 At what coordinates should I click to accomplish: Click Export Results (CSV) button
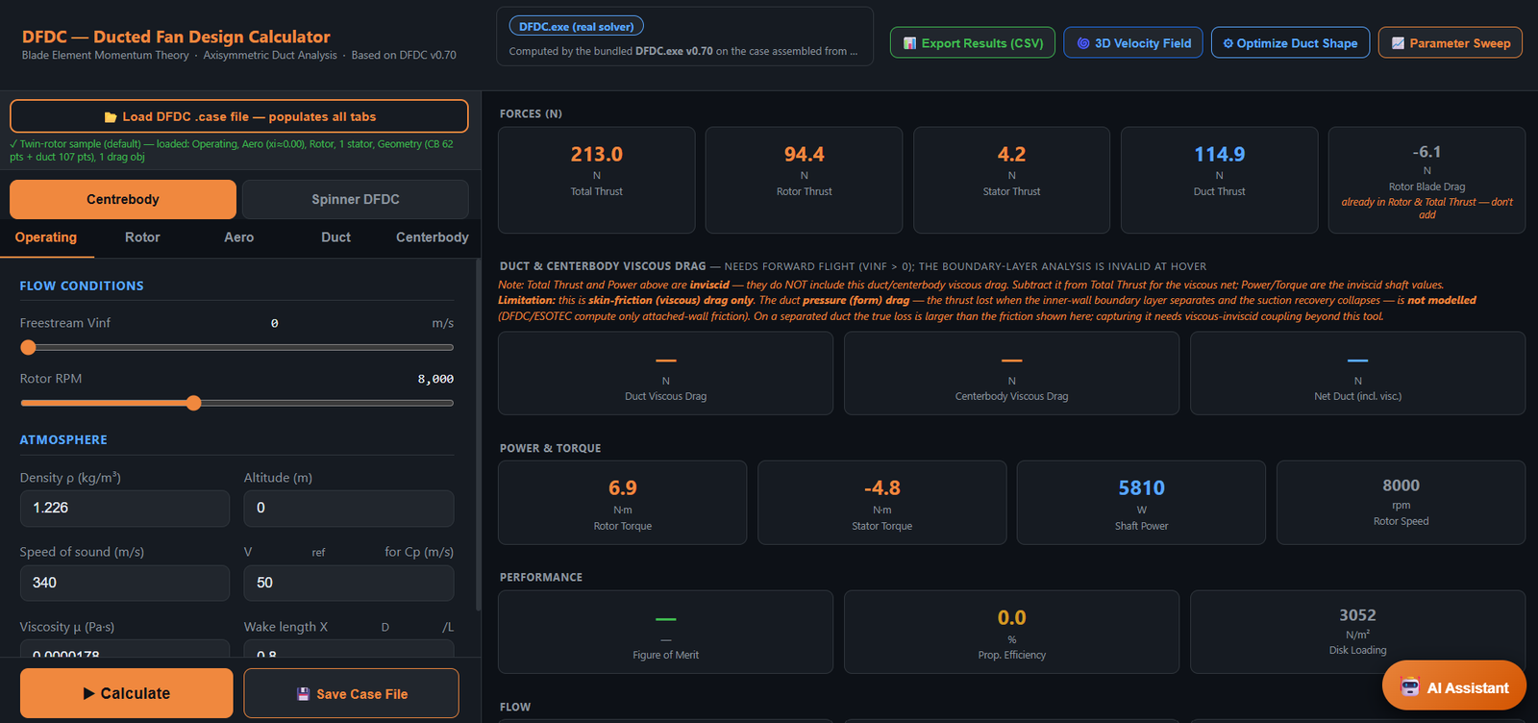[x=973, y=43]
